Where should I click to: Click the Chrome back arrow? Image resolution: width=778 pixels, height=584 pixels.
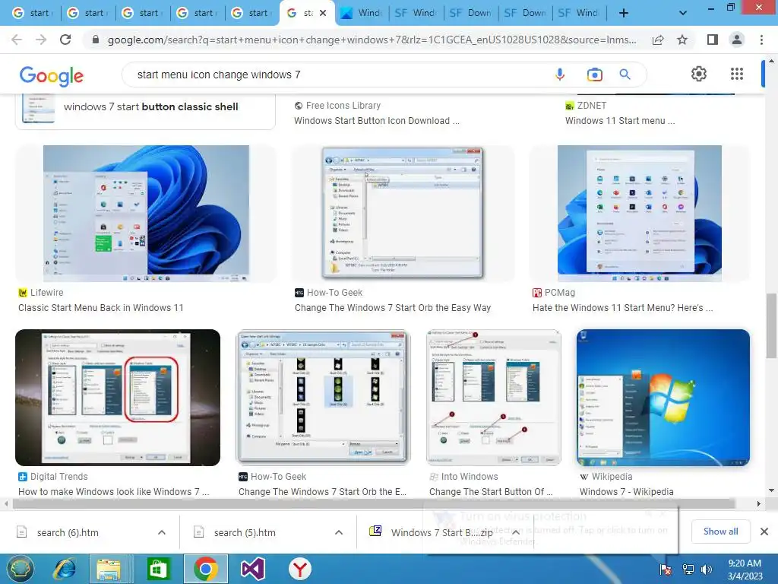point(17,40)
